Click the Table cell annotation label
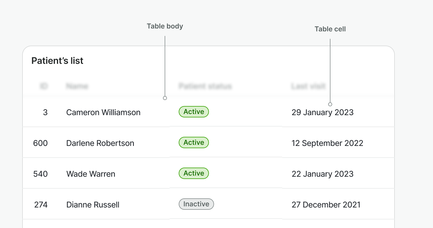The width and height of the screenshot is (433, 228). (330, 29)
